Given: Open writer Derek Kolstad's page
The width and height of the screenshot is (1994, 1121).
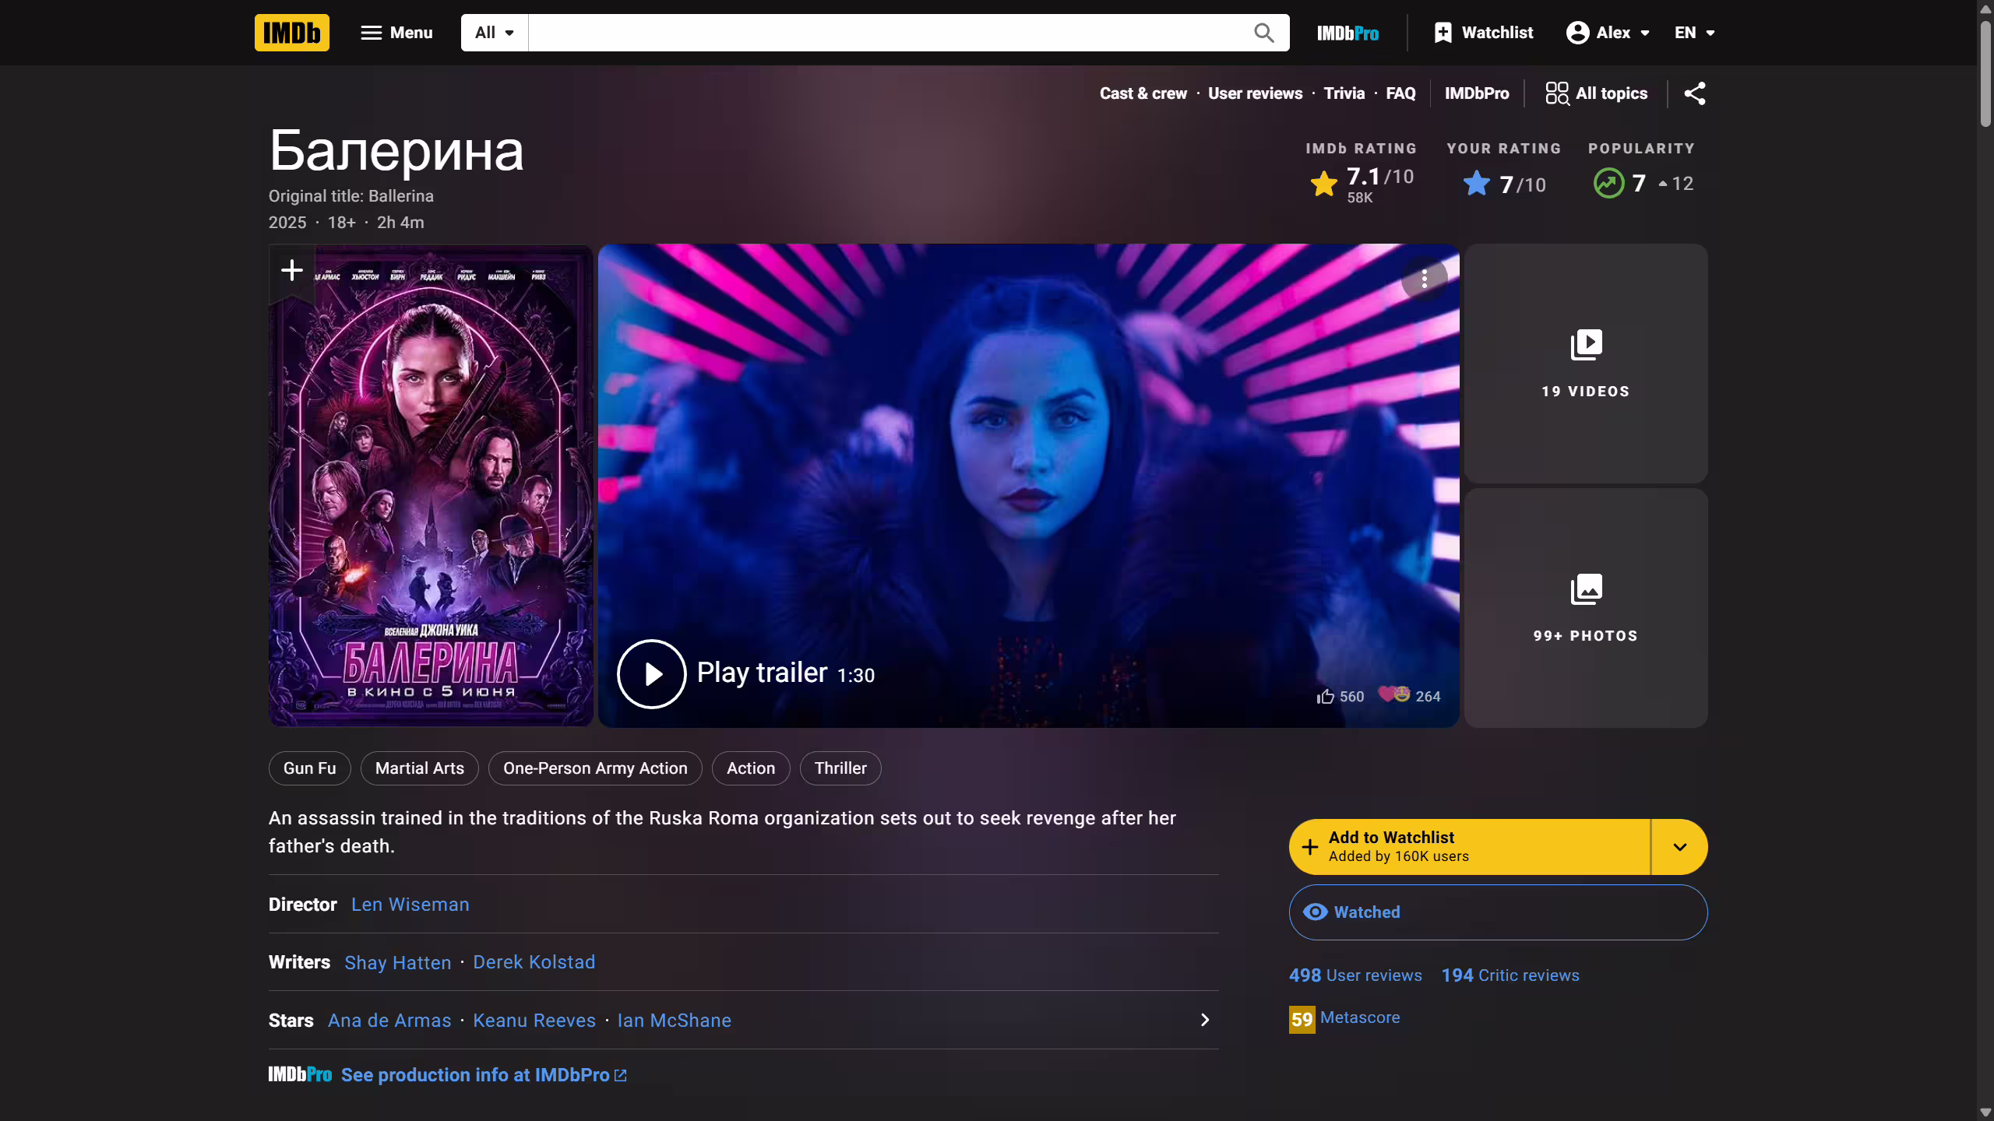Looking at the screenshot, I should [534, 963].
